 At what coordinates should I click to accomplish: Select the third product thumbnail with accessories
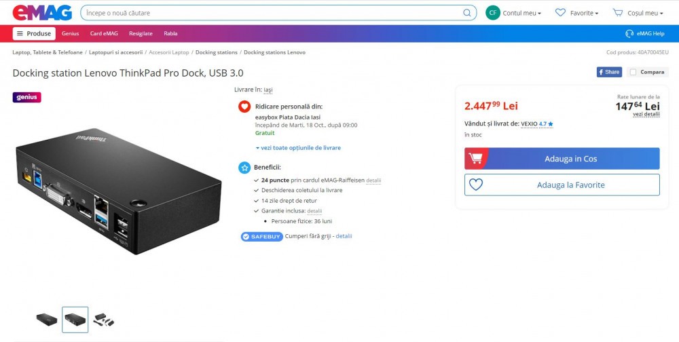[x=103, y=320]
